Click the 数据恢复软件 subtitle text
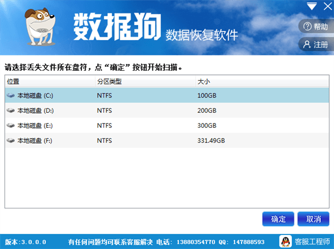The height and width of the screenshot is (249, 334). [x=202, y=35]
